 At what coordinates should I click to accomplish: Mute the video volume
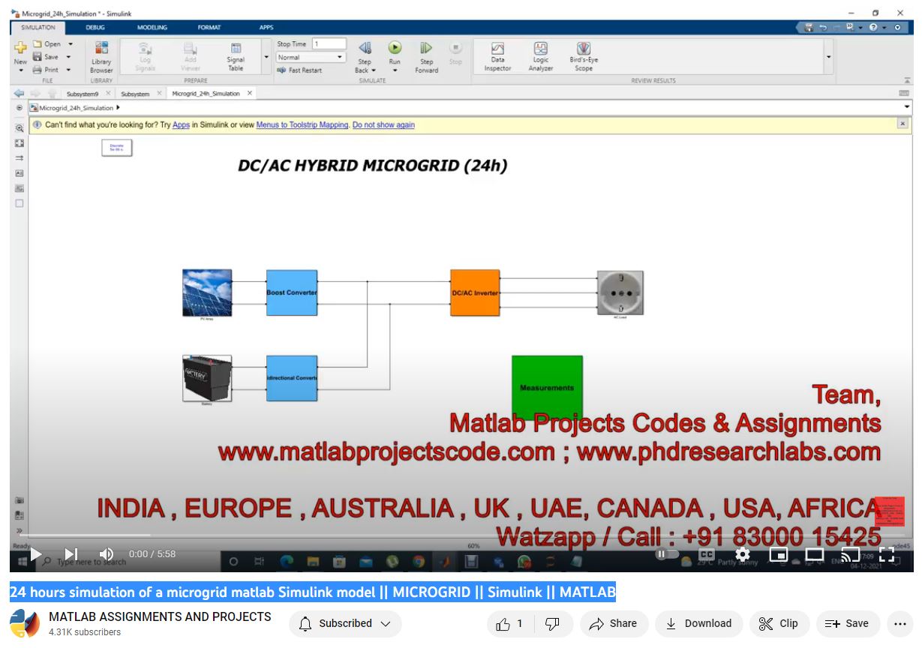tap(107, 554)
